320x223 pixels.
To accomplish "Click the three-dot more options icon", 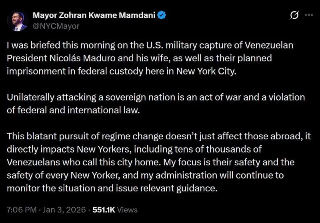I will click(x=309, y=15).
